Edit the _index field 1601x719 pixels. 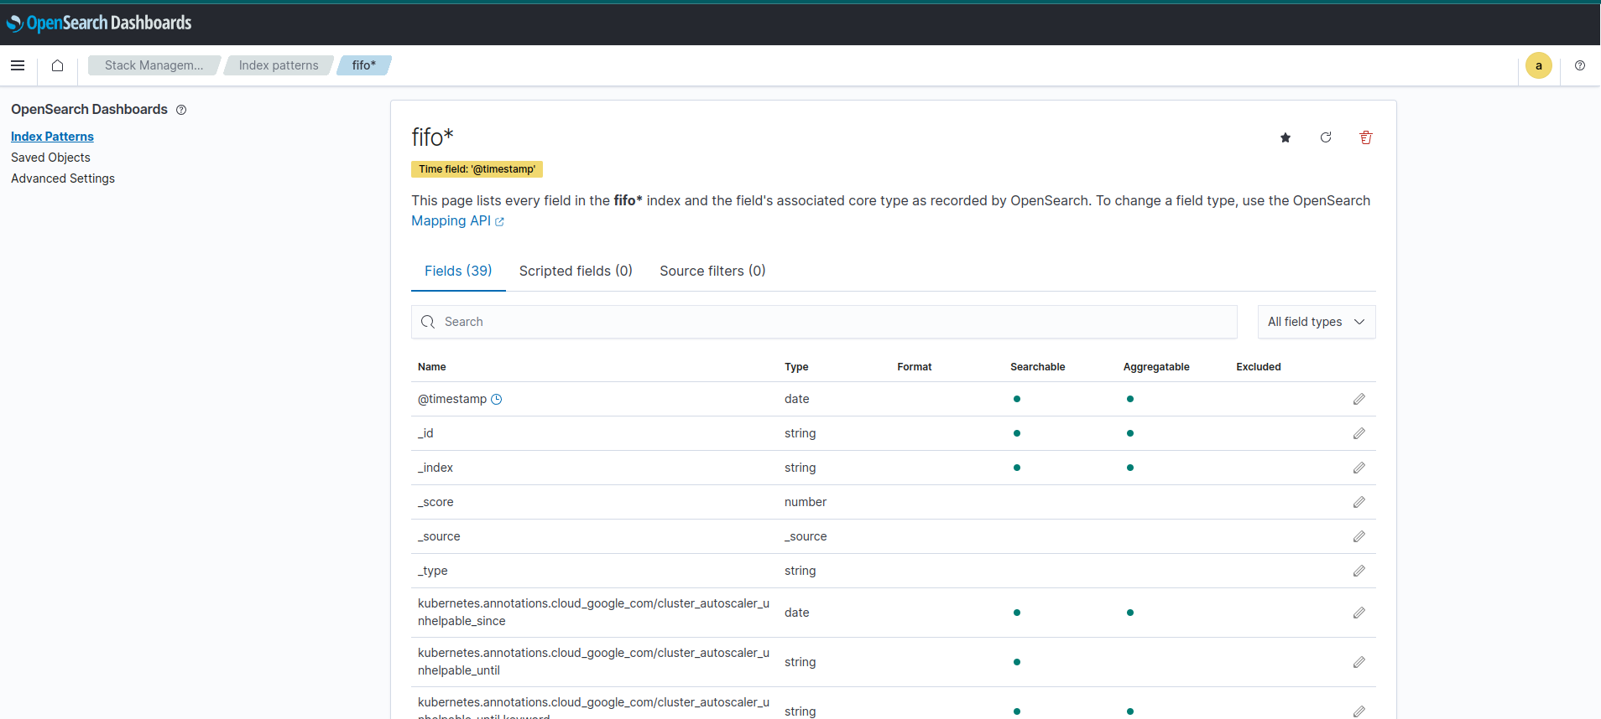point(1359,468)
